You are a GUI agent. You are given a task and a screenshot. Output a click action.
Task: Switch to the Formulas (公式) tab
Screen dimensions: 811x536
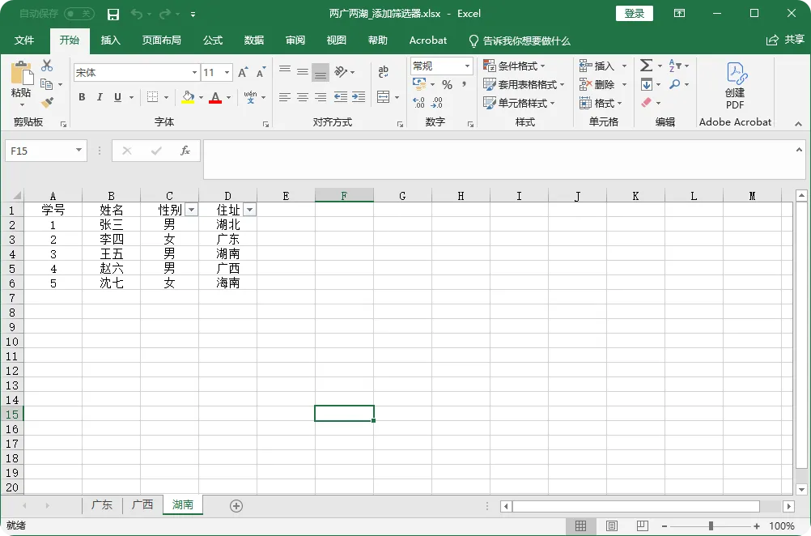(213, 40)
